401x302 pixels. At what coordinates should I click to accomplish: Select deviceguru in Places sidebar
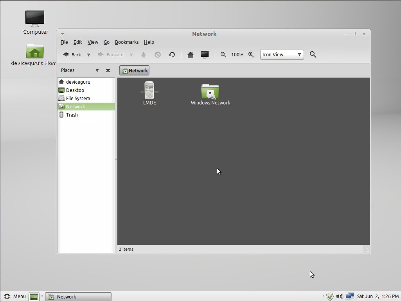86,82
